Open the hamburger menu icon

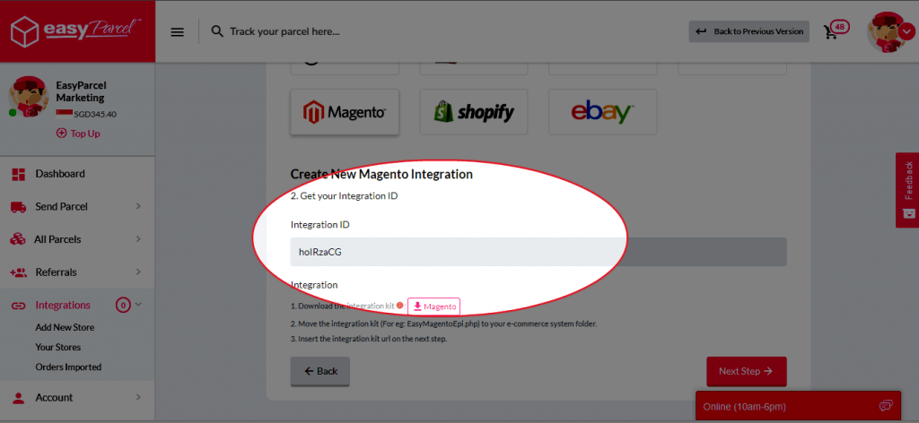pyautogui.click(x=177, y=31)
